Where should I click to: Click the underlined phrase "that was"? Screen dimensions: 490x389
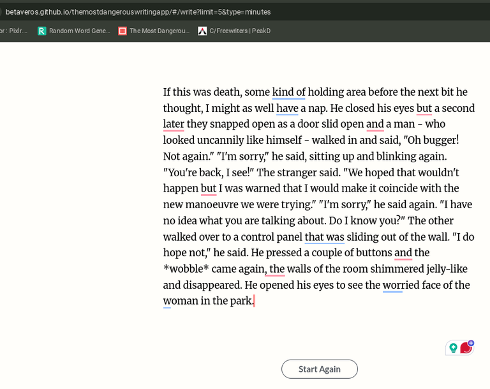(x=324, y=237)
